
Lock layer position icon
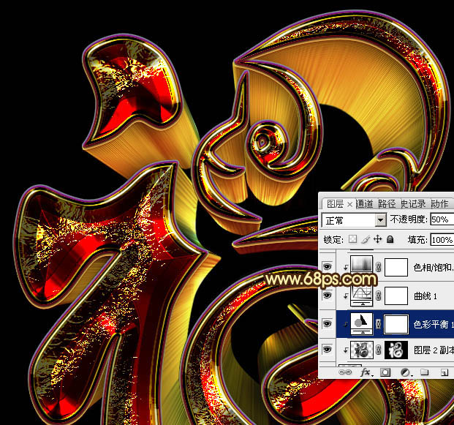378,239
